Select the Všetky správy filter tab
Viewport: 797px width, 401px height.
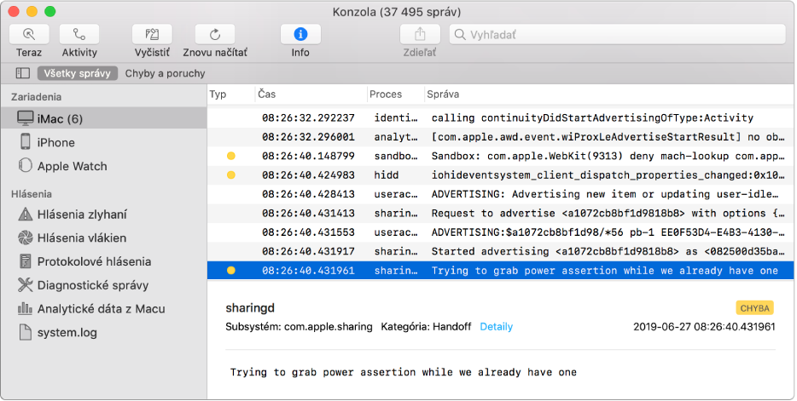pos(78,73)
